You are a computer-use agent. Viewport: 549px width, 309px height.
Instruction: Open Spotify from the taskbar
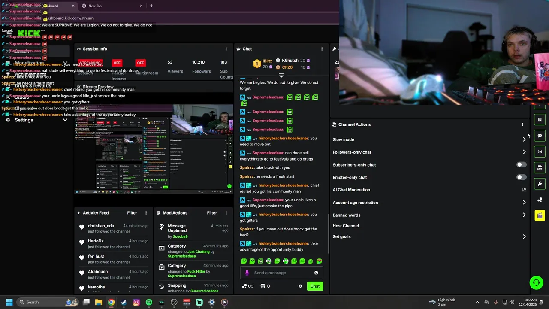click(149, 302)
